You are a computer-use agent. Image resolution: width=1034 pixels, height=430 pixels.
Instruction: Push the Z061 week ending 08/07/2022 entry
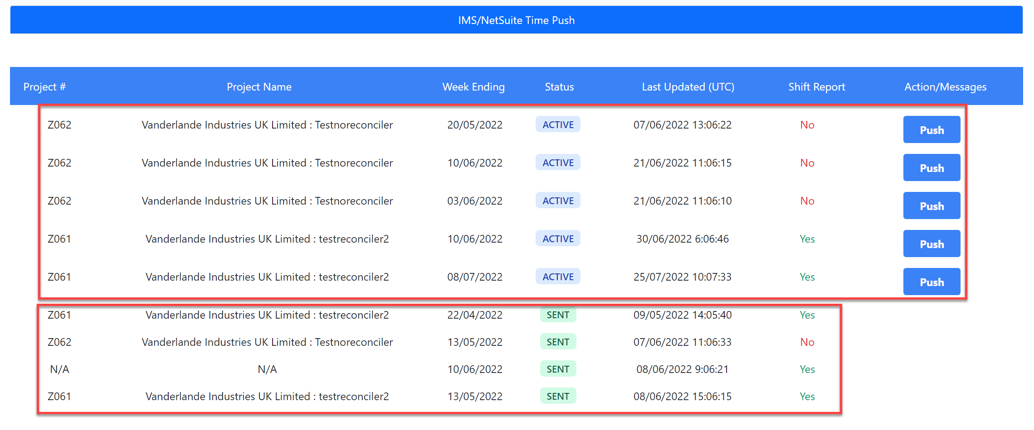(932, 282)
